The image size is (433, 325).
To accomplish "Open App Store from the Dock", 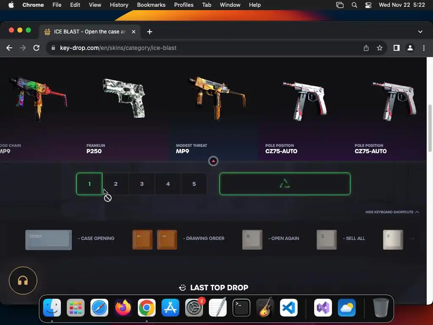I will point(170,308).
